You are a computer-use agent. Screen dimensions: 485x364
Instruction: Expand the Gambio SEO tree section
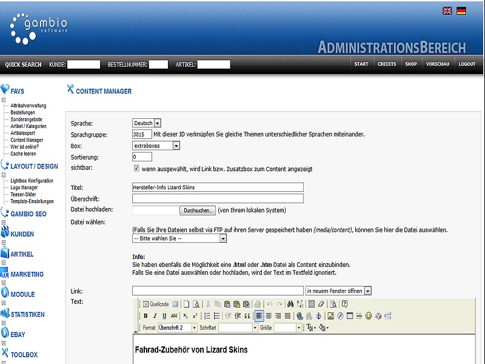(x=4, y=222)
